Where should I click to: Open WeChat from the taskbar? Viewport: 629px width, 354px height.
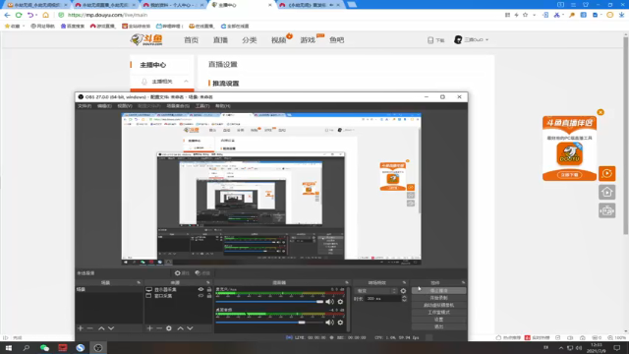click(x=44, y=348)
